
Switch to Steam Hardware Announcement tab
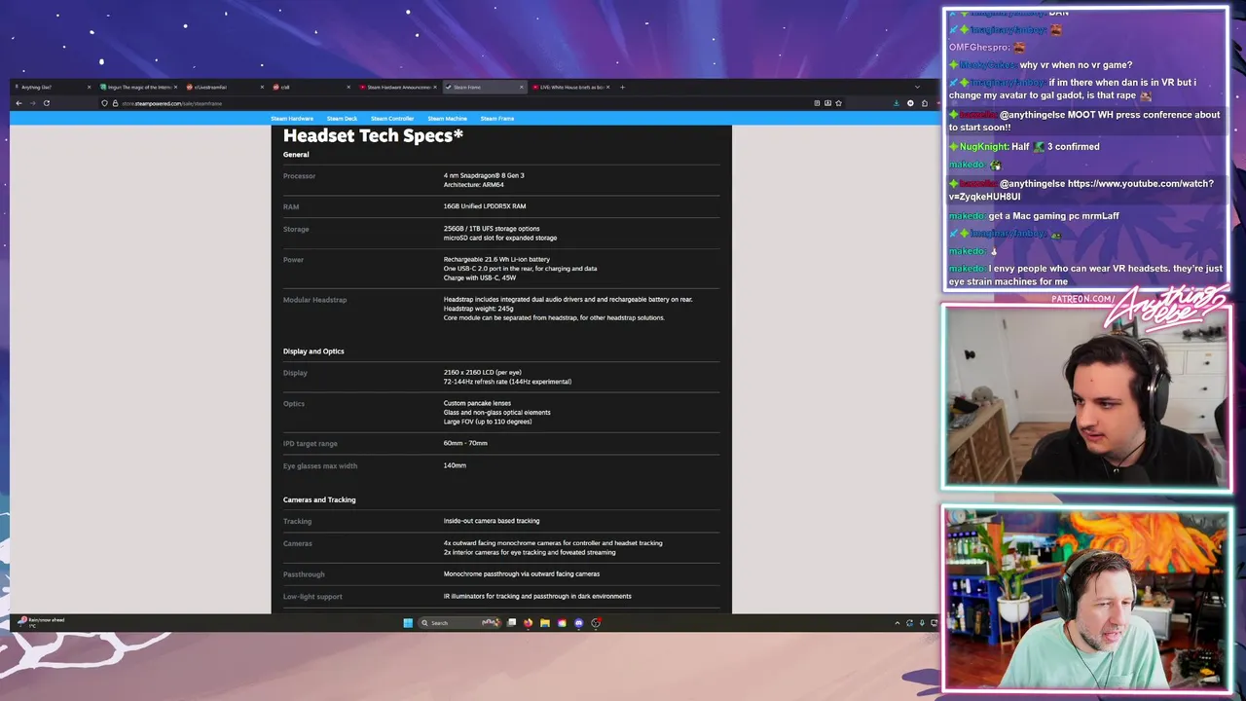tap(397, 87)
